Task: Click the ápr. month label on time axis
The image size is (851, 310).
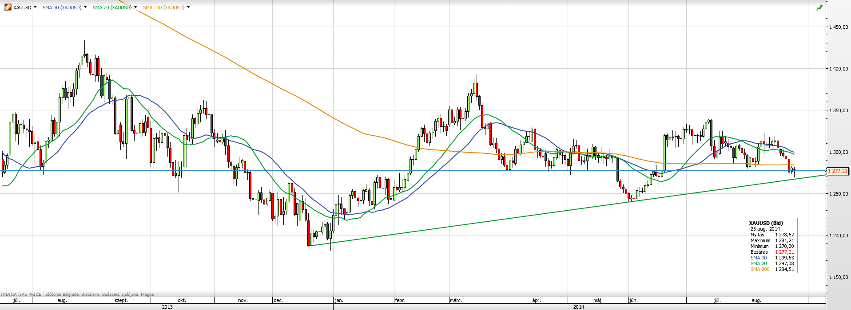Action: [x=537, y=300]
